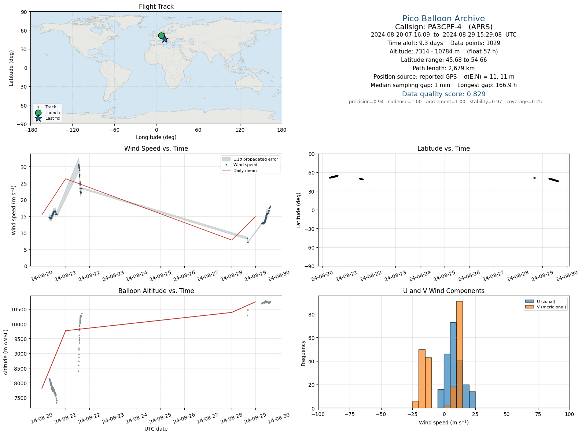Viewport: 582px width, 435px height.
Task: Click the 'precision=0.94' quality component
Action: click(x=366, y=102)
